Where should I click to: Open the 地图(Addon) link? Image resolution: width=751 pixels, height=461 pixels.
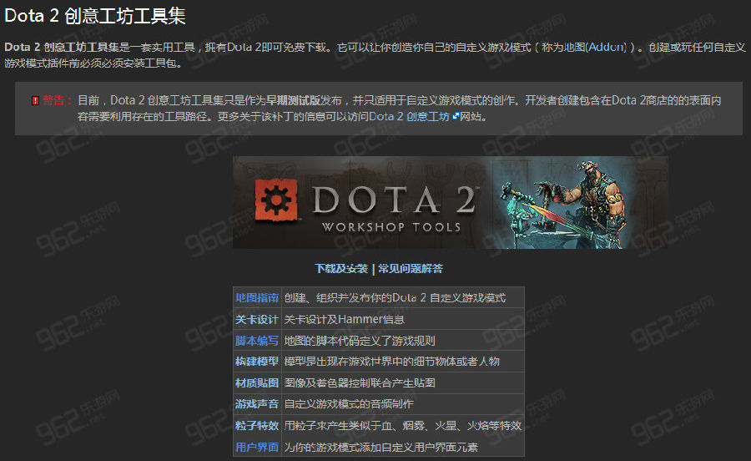pos(595,47)
